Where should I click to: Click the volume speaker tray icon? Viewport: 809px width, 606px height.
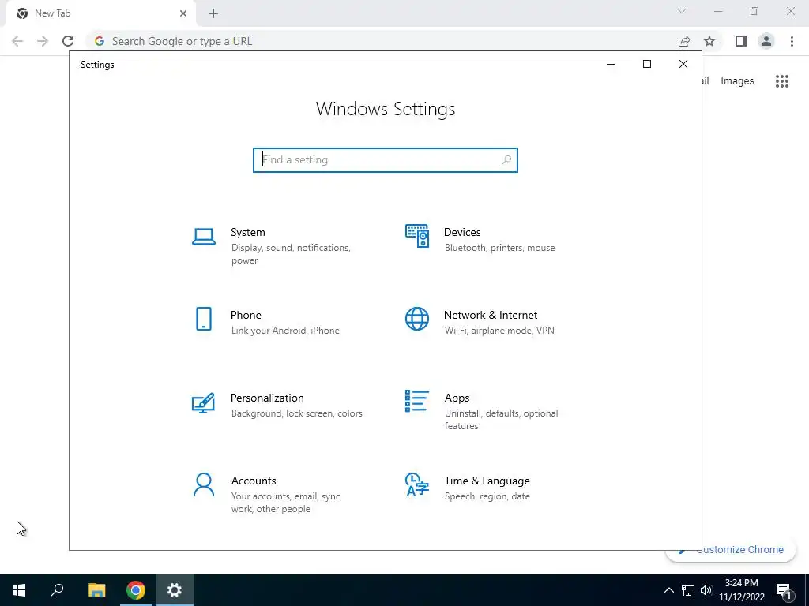click(x=706, y=590)
